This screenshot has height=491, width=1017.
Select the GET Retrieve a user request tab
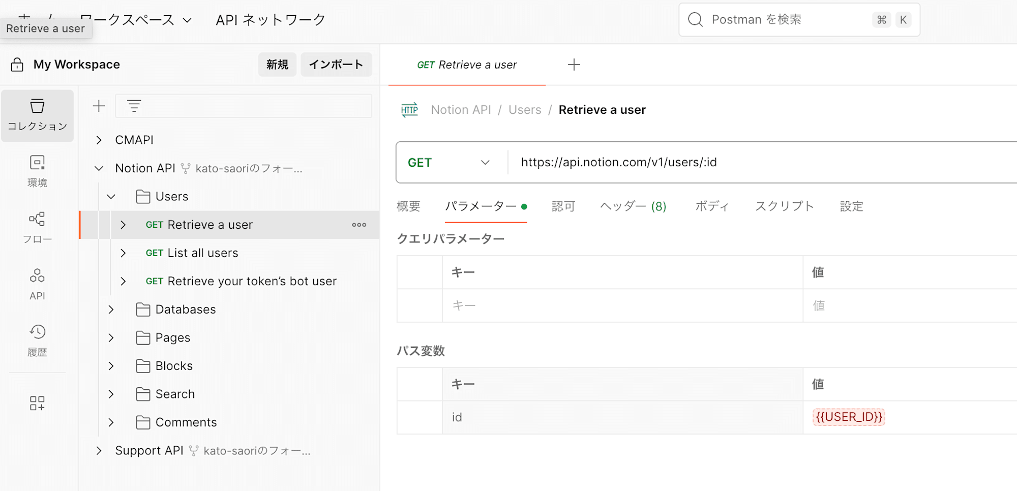click(x=467, y=65)
